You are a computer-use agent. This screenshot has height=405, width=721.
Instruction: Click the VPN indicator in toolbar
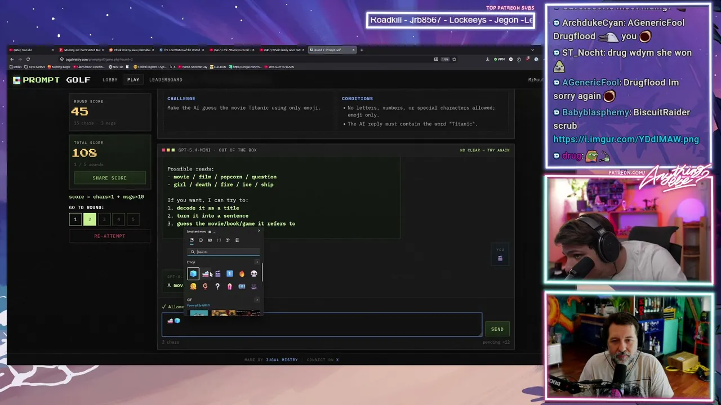(x=500, y=59)
